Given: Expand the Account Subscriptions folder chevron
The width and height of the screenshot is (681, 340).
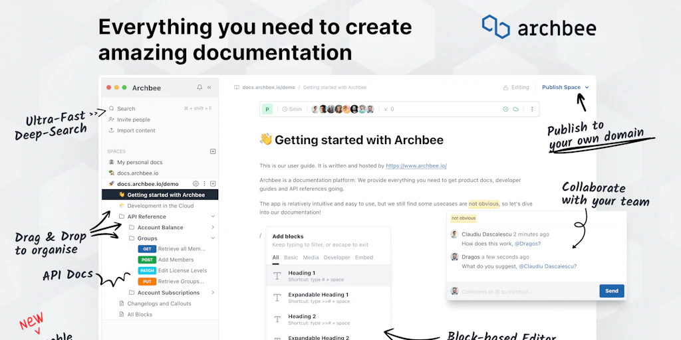Looking at the screenshot, I should [x=213, y=293].
